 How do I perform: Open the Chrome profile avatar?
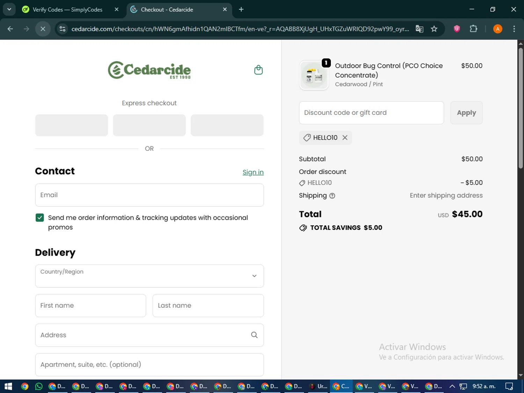coord(497,29)
